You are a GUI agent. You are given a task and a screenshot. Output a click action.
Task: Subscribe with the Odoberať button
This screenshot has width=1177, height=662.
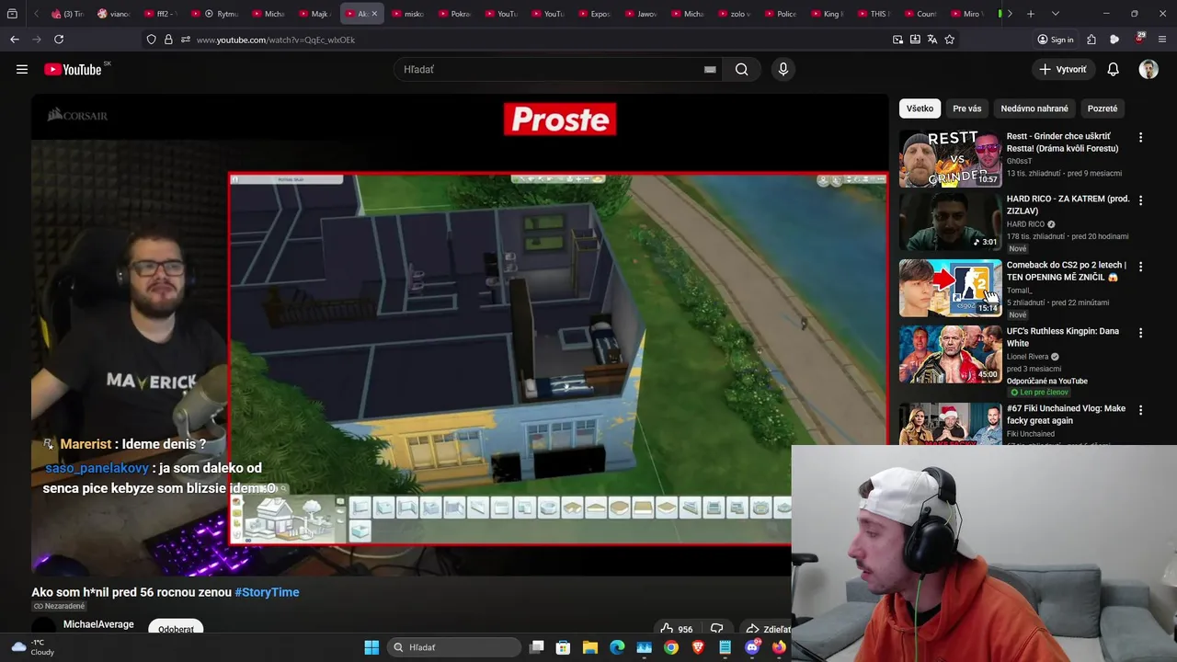(x=176, y=628)
